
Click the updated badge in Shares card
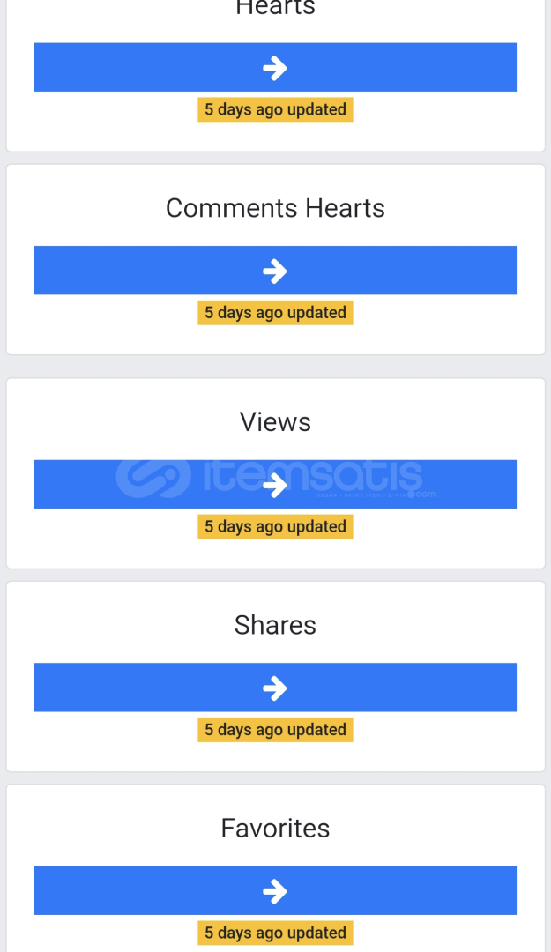coord(275,730)
